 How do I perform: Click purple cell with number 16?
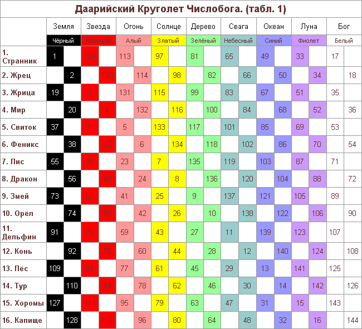point(317,320)
